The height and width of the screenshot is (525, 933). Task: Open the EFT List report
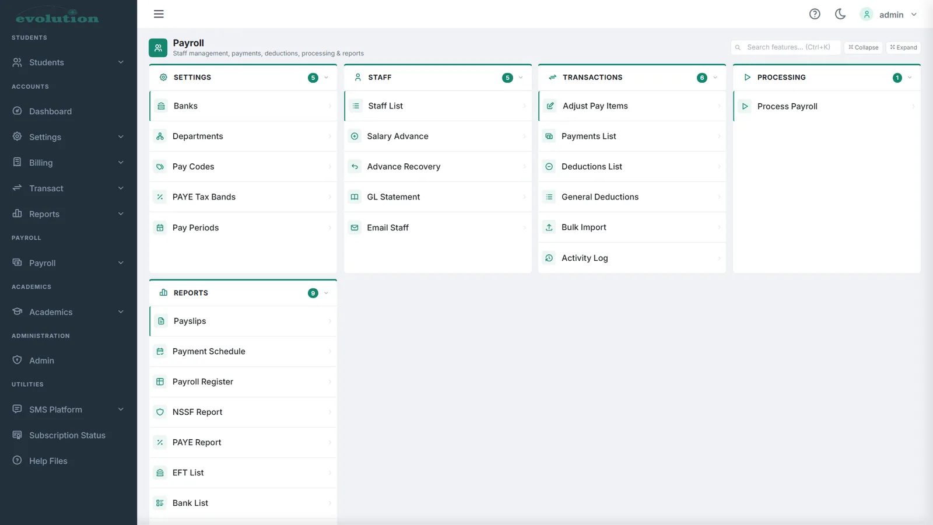(x=243, y=473)
